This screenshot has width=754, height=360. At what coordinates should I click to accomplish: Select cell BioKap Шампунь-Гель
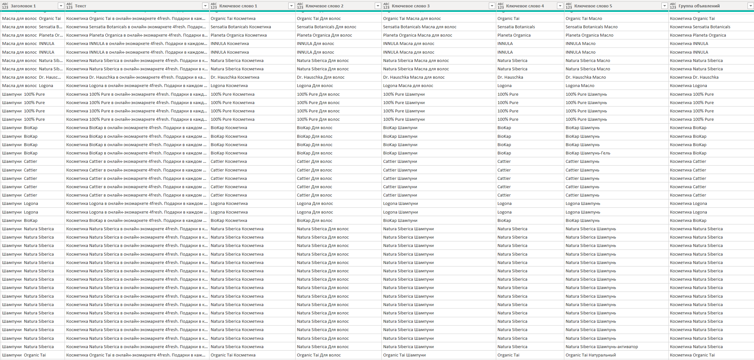coord(588,153)
